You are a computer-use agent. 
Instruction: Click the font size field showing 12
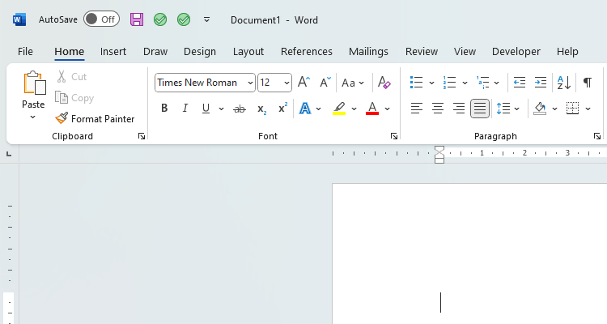(270, 83)
